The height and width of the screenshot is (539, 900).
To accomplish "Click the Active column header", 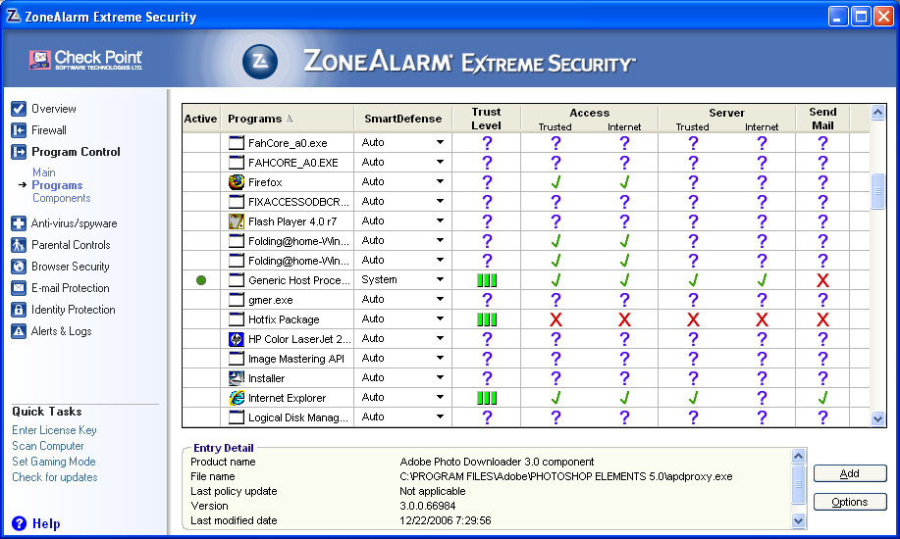I will pos(201,119).
